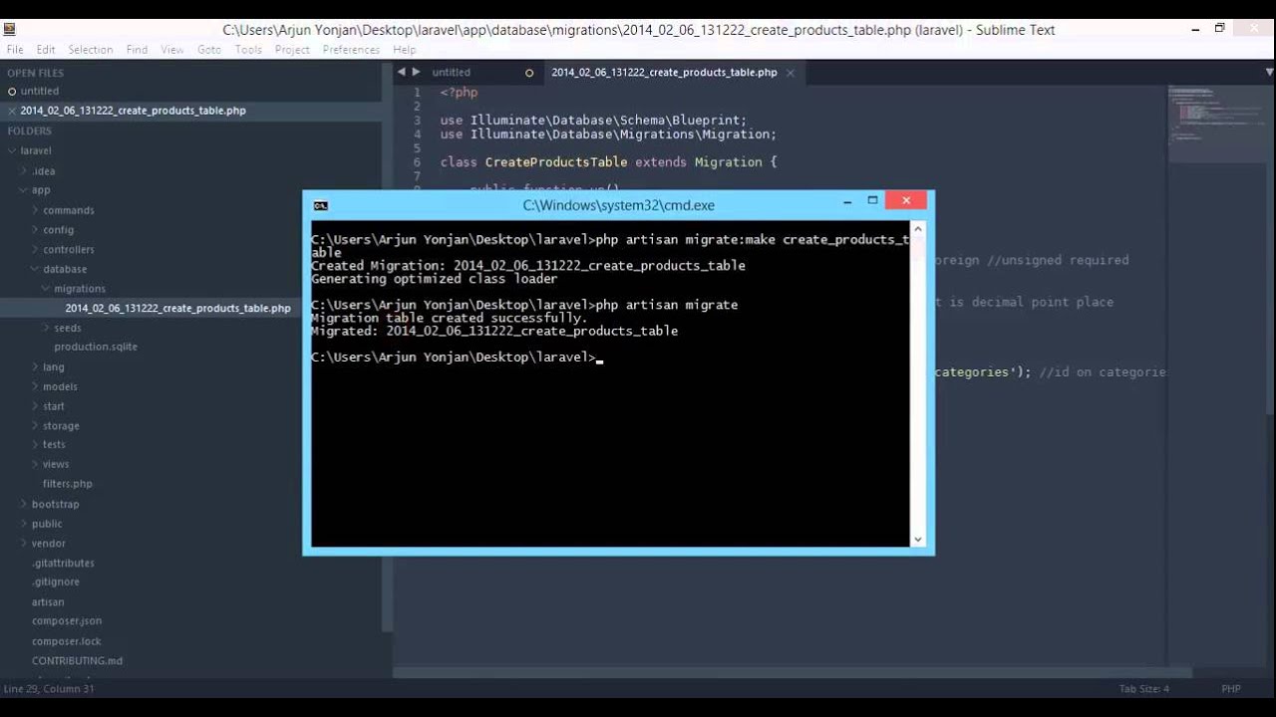Minimize the cmd.exe window

tap(847, 202)
